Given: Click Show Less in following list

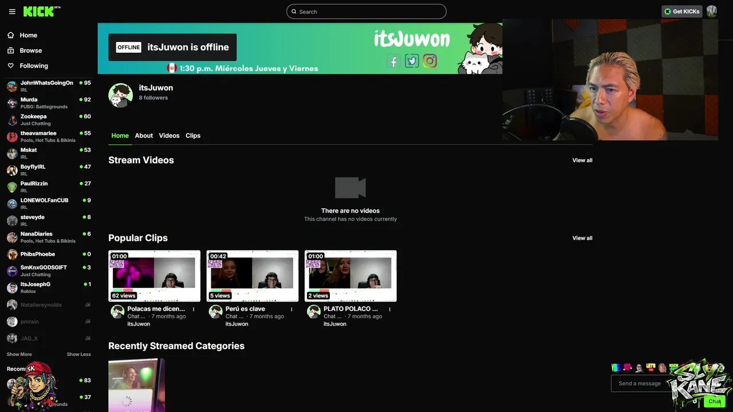Looking at the screenshot, I should [x=78, y=354].
